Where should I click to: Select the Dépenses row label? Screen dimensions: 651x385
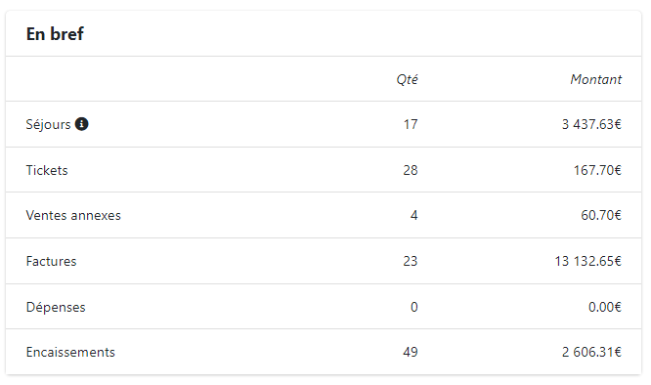56,307
